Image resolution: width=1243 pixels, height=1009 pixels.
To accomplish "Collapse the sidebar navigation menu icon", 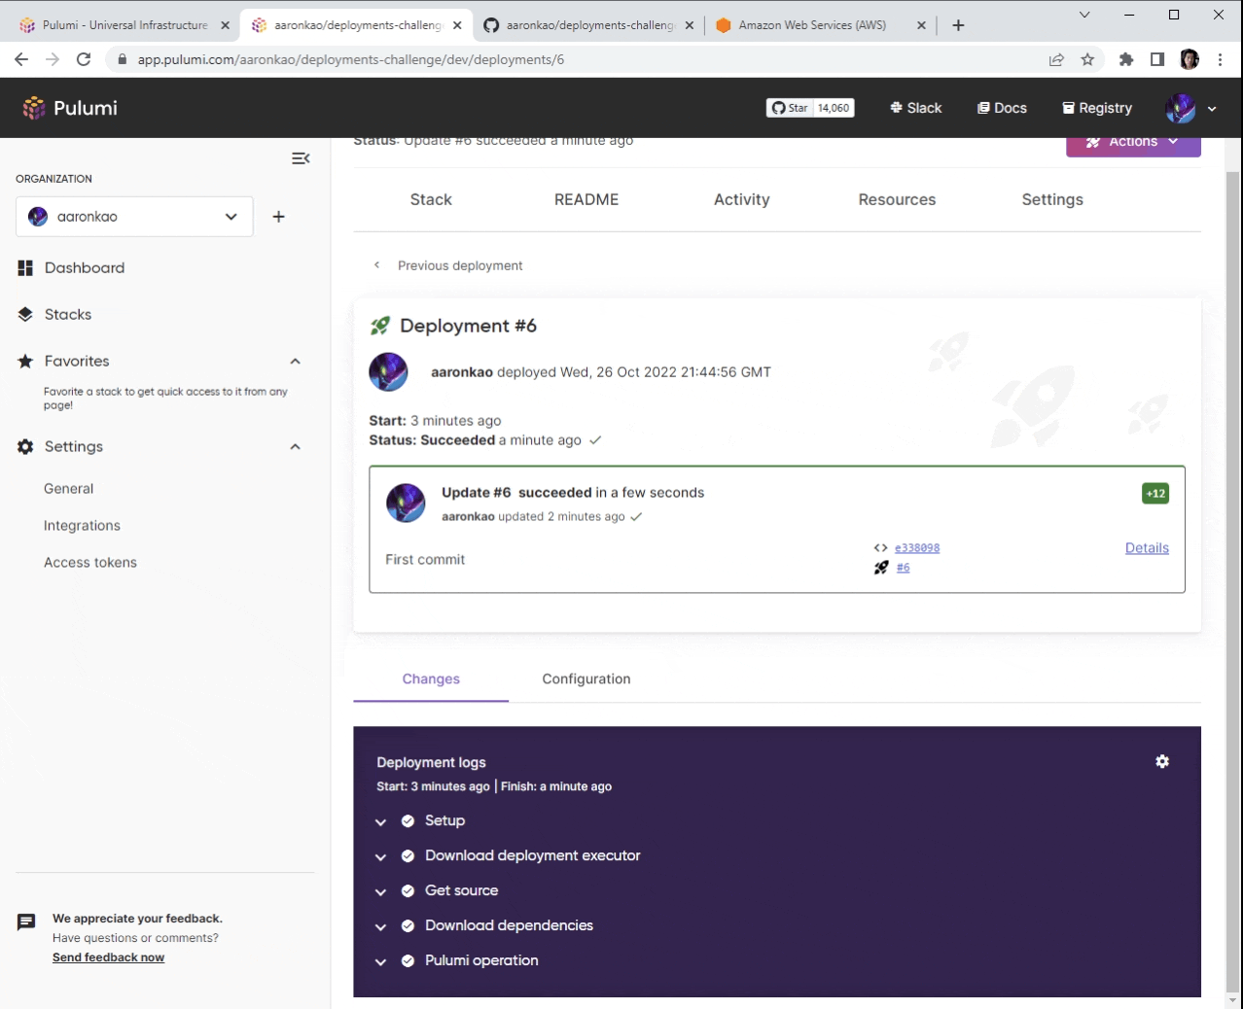I will (x=301, y=158).
